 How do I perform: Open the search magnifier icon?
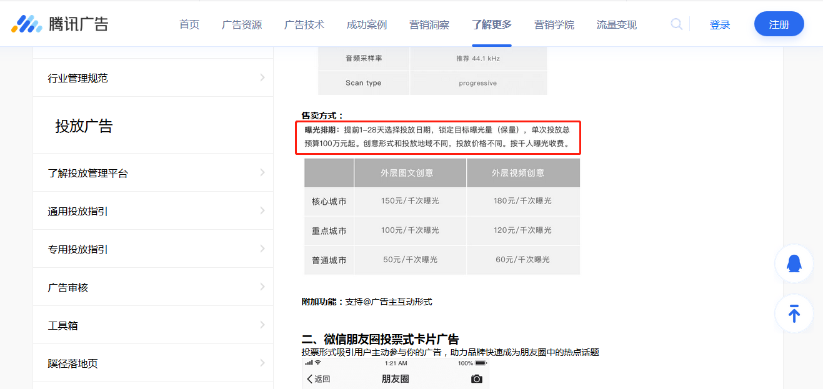pyautogui.click(x=676, y=24)
